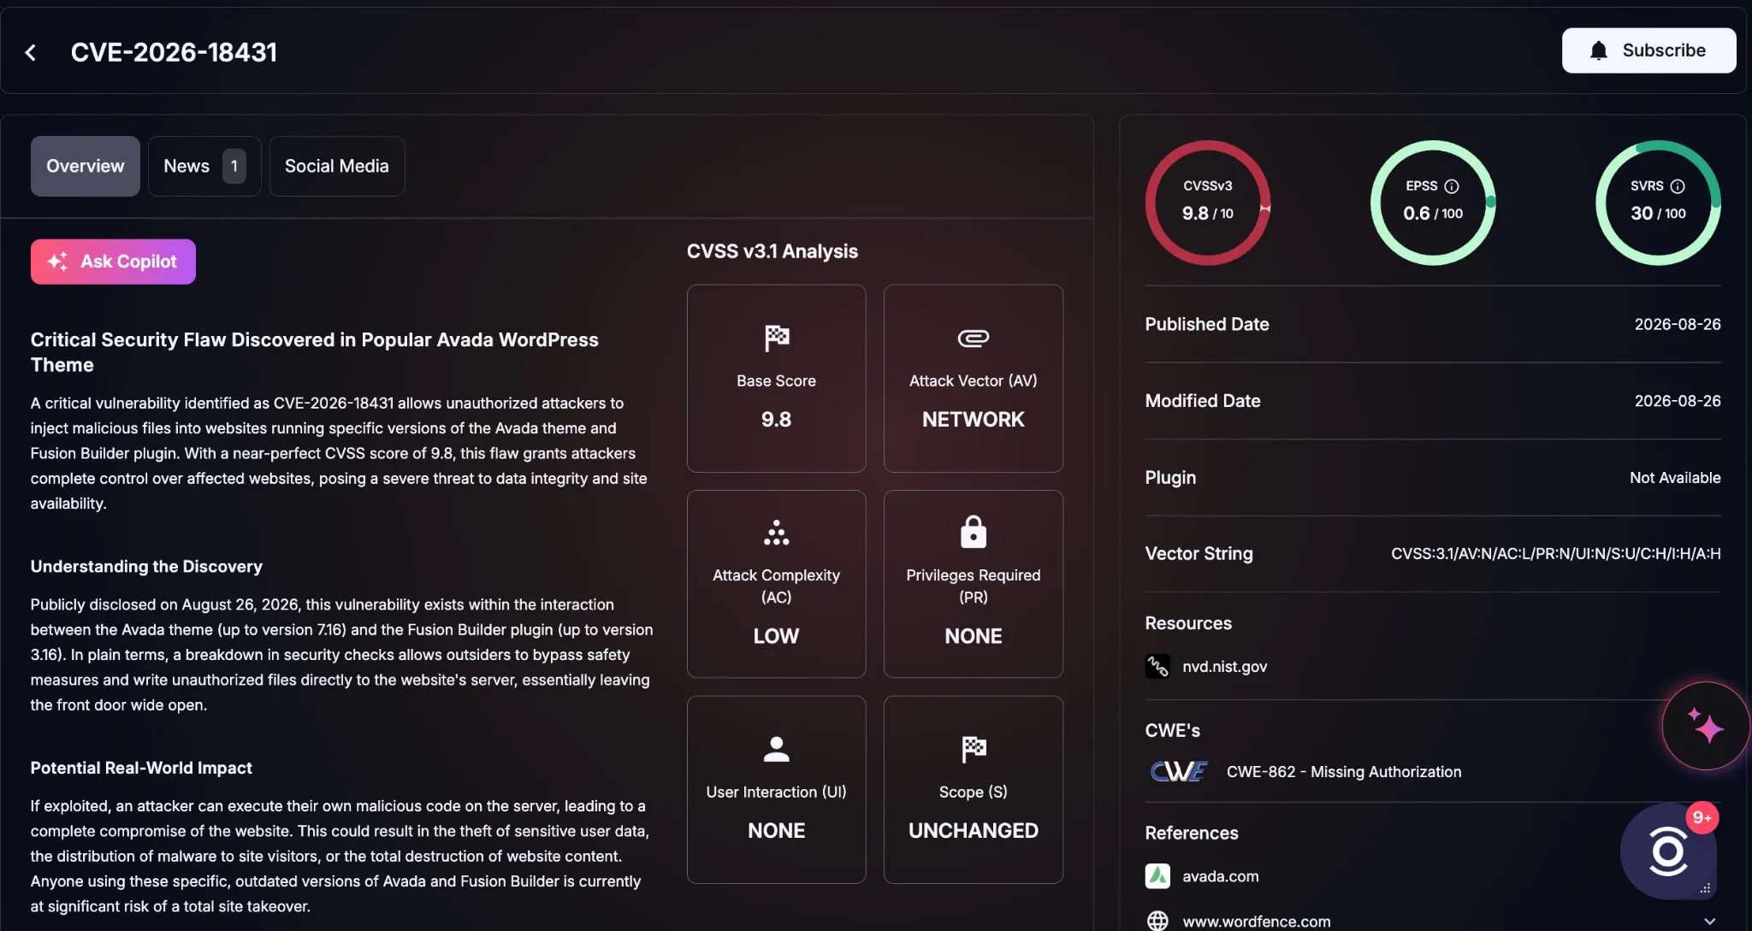Expand references with the down chevron
1752x931 pixels.
pyautogui.click(x=1709, y=921)
